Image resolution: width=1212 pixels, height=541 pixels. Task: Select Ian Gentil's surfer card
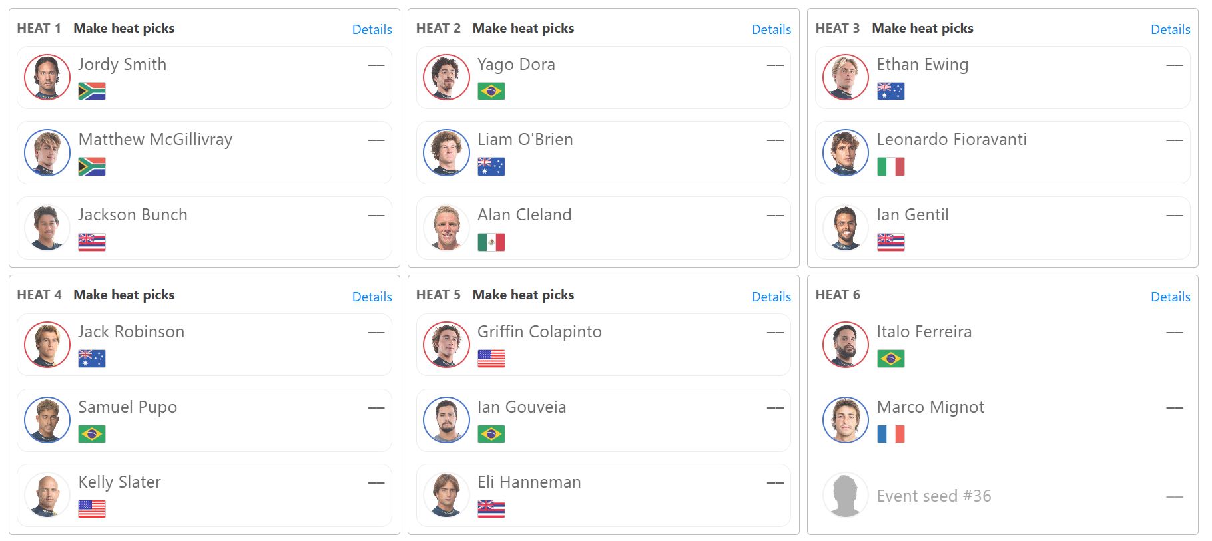1003,228
